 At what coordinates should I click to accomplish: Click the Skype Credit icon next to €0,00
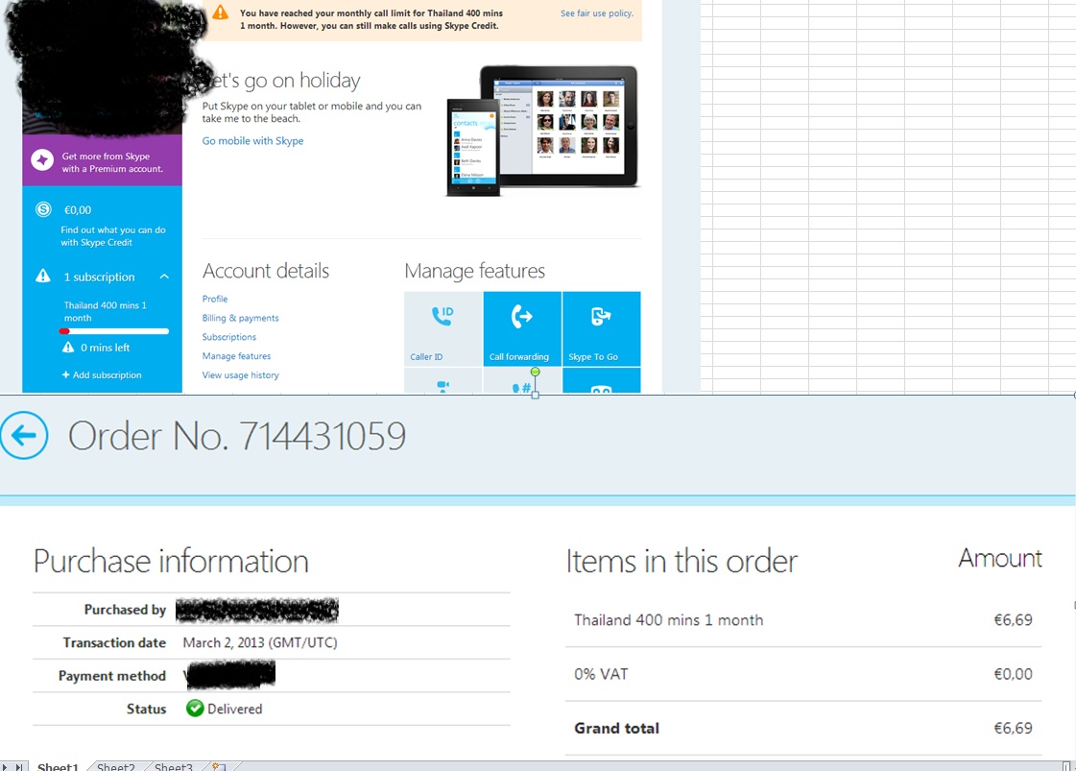point(43,209)
